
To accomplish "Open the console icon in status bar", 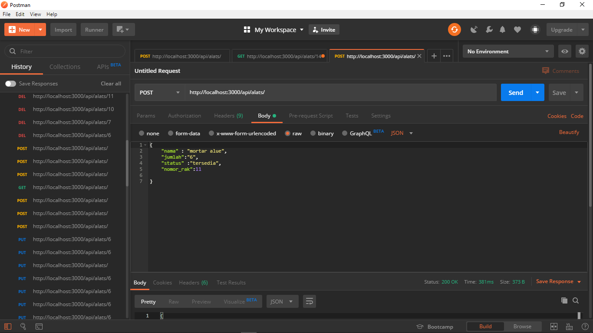I will [40, 326].
